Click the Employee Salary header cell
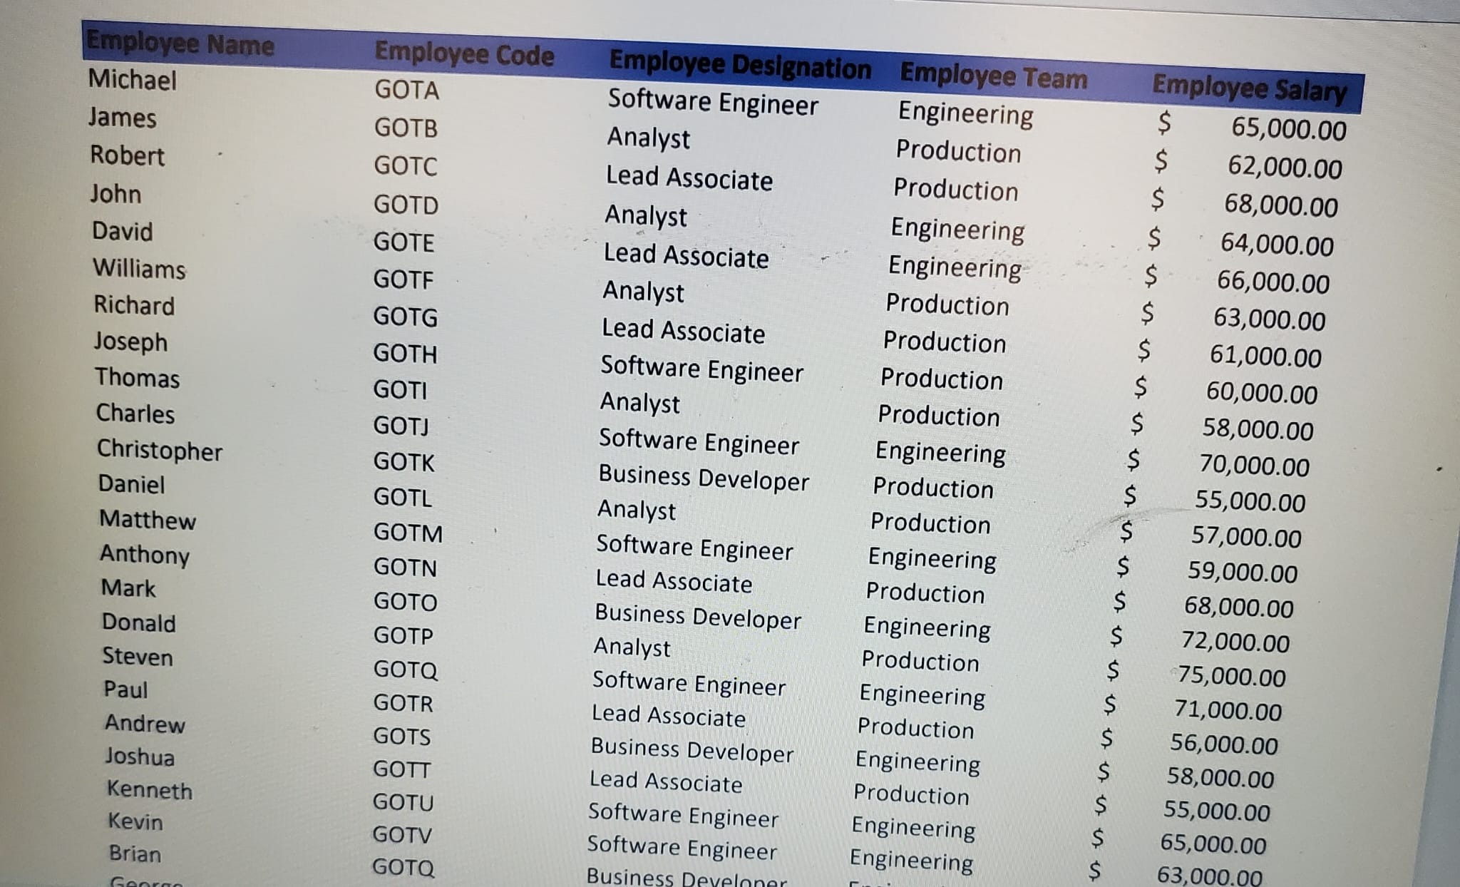 click(x=1249, y=88)
